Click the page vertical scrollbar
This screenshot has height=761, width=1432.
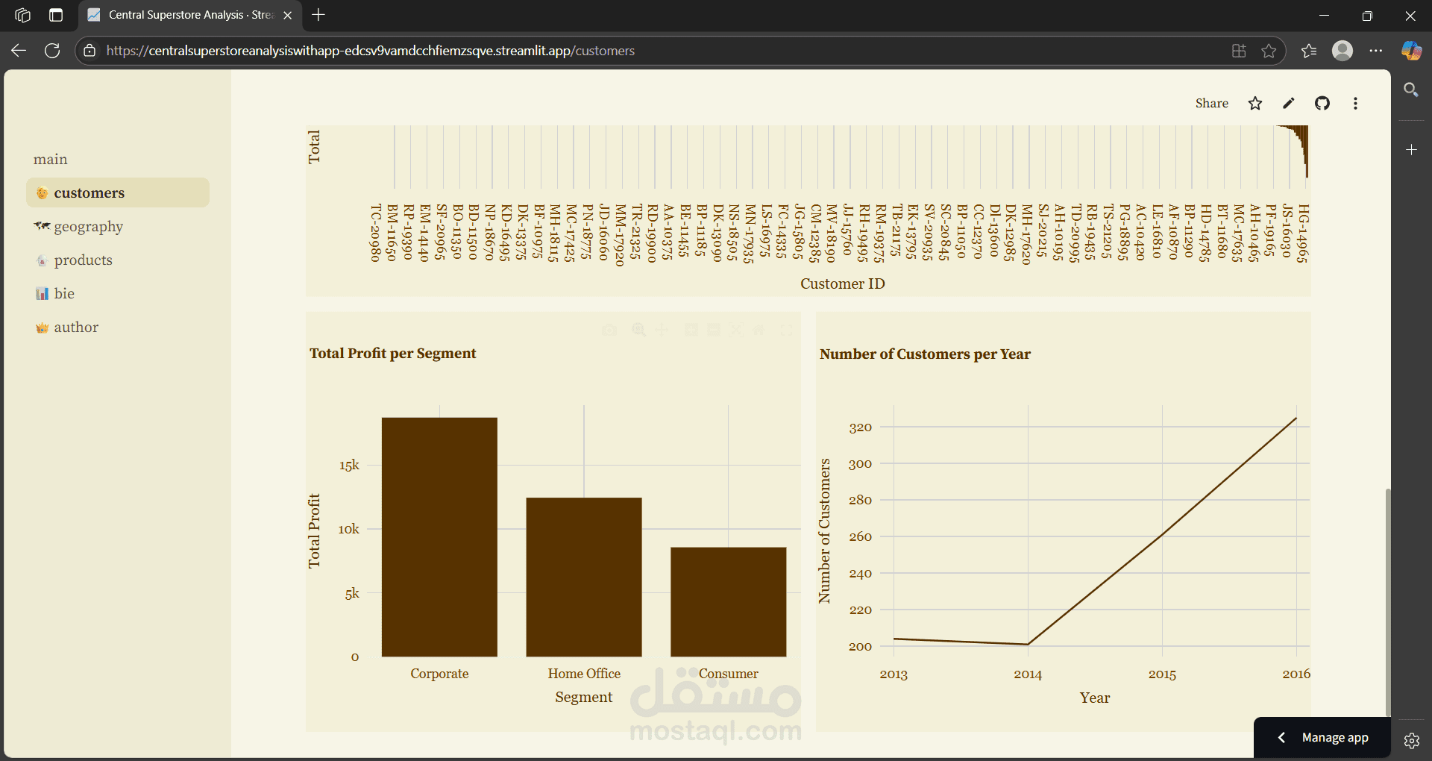tap(1387, 601)
